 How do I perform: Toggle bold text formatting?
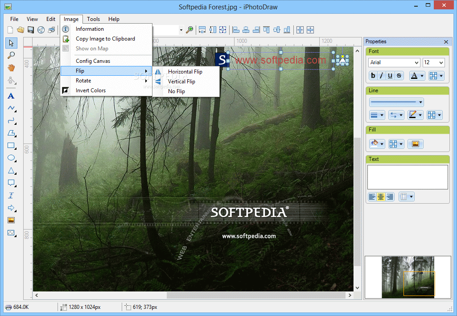coord(373,76)
